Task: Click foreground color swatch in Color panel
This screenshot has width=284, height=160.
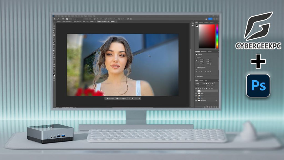Action: pyautogui.click(x=196, y=26)
